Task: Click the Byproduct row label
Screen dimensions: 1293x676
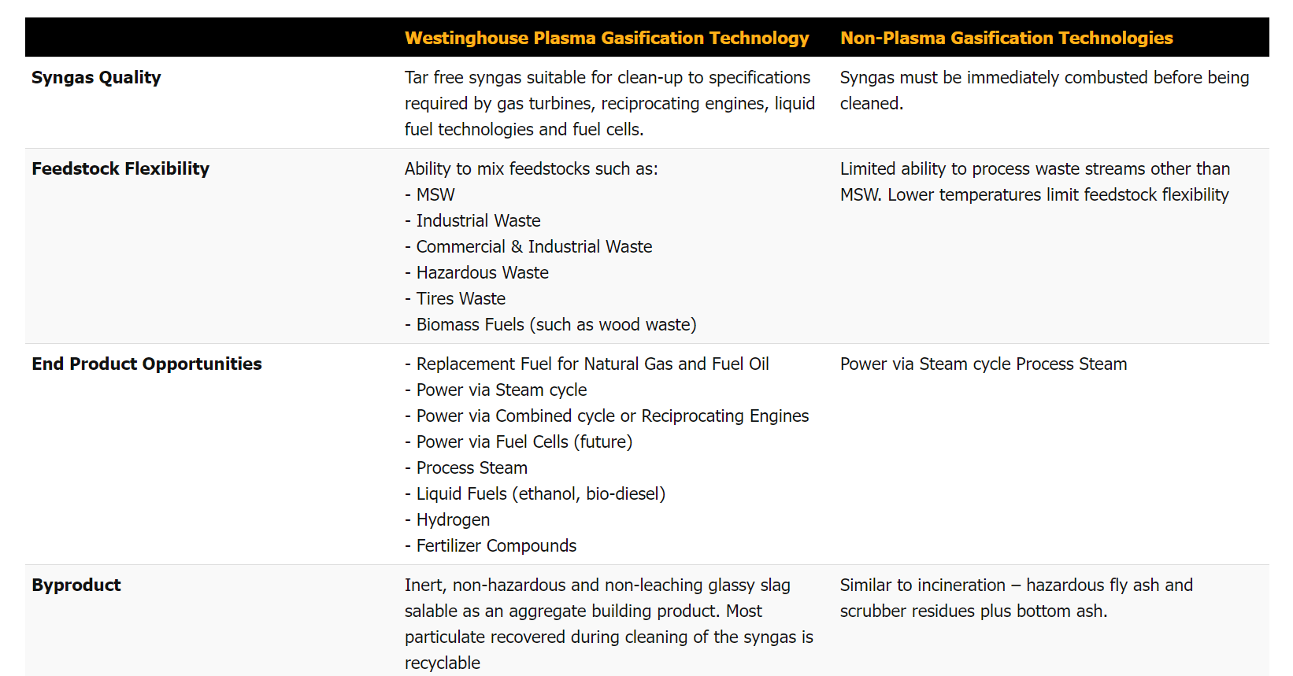Action: pyautogui.click(x=76, y=585)
